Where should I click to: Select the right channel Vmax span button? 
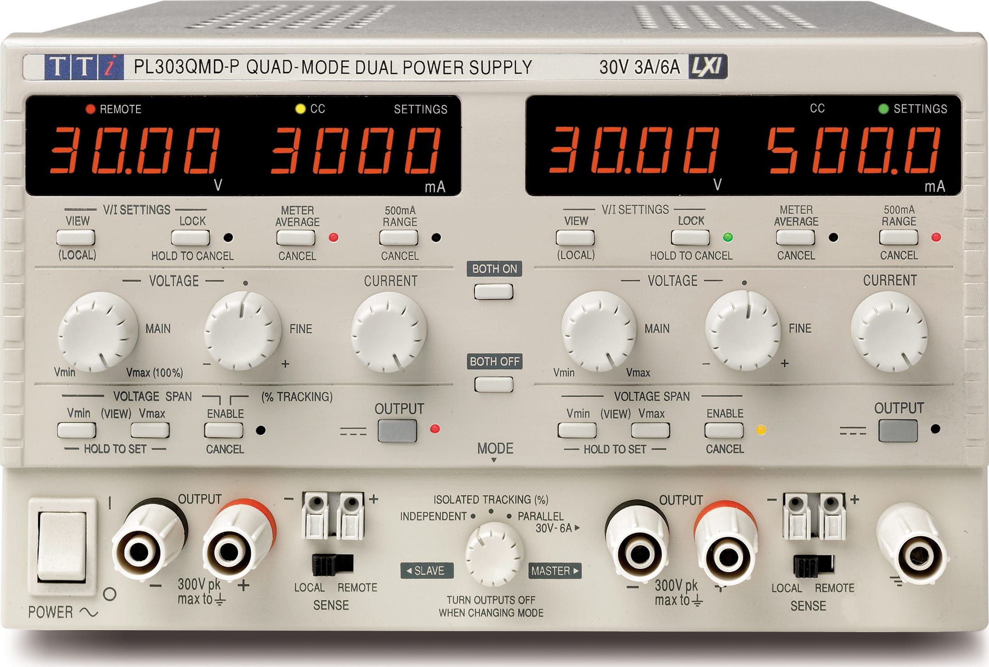650,430
